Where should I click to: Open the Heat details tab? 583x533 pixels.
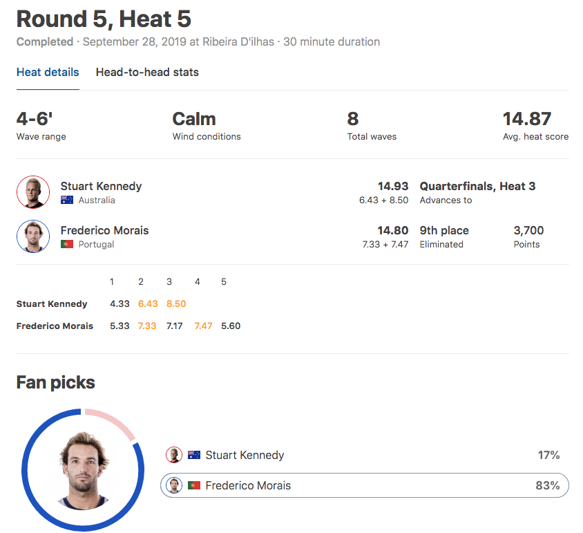pyautogui.click(x=48, y=72)
